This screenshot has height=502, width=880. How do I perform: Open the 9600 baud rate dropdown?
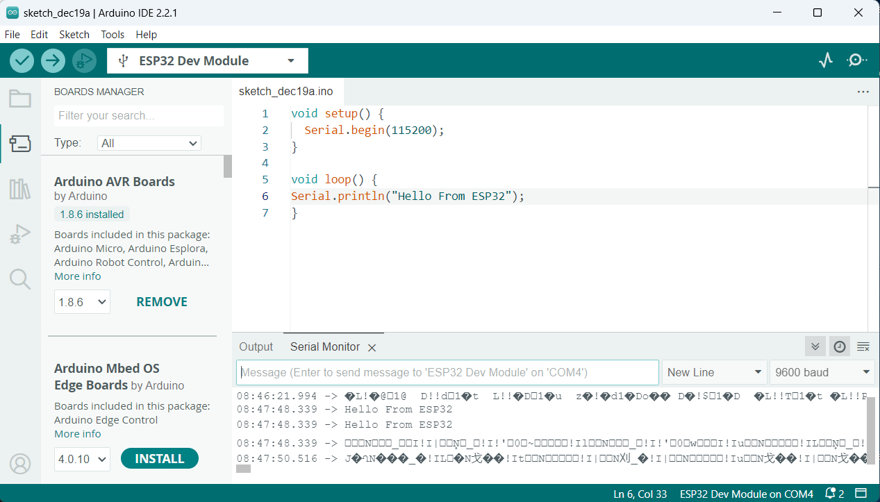(x=822, y=372)
